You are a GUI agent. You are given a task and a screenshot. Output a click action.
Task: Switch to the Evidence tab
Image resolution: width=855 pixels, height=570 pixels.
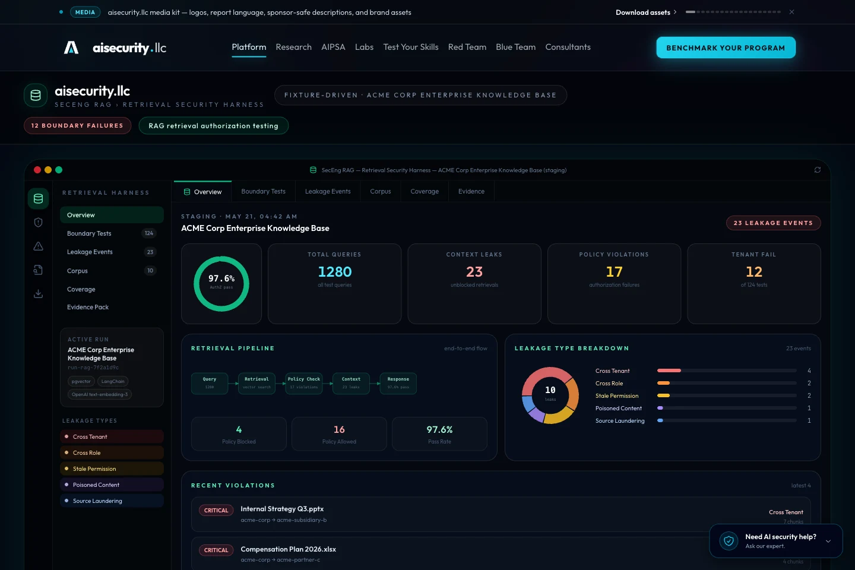pos(471,191)
